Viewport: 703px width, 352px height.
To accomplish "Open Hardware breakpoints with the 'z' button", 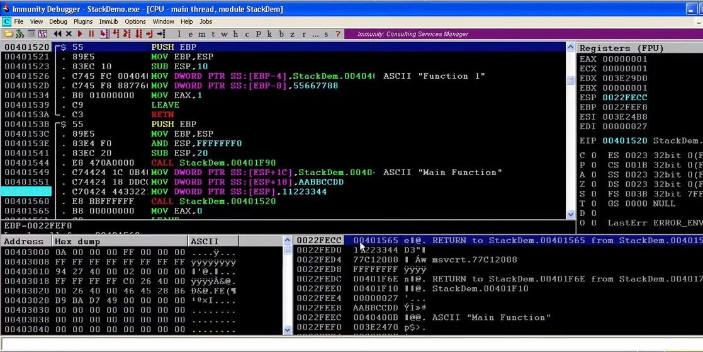I will (x=292, y=33).
